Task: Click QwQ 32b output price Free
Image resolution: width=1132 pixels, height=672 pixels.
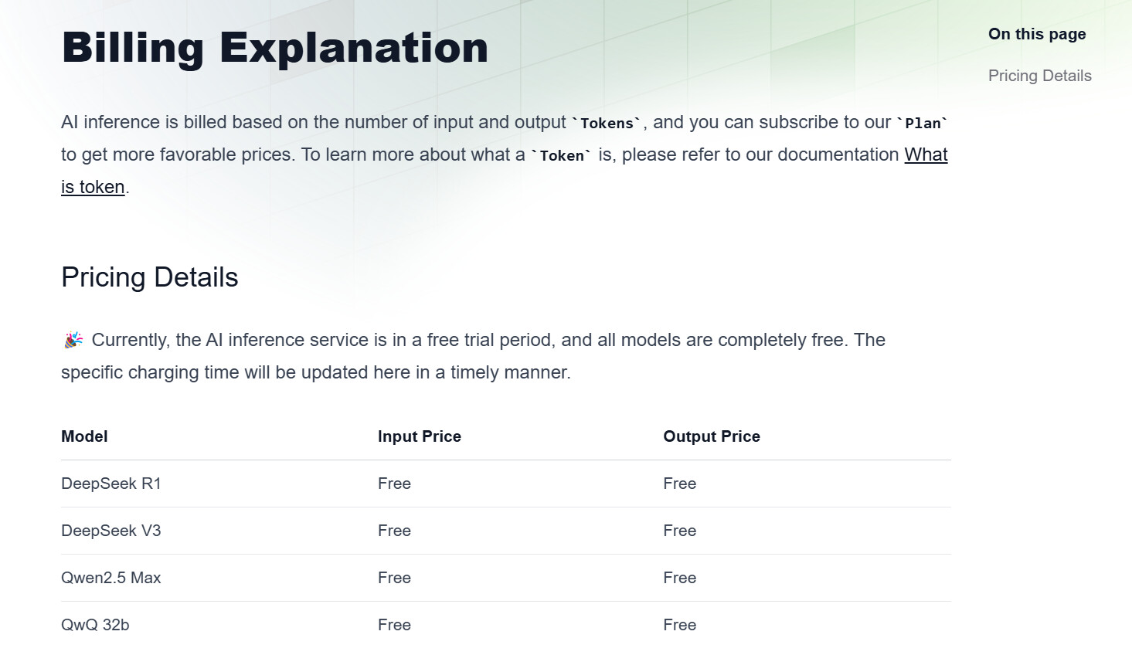Action: pos(680,625)
